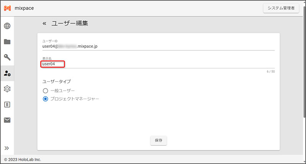Screen dimensions: 306x164
Task: Click the ユーザーID email field
Action: point(153,46)
